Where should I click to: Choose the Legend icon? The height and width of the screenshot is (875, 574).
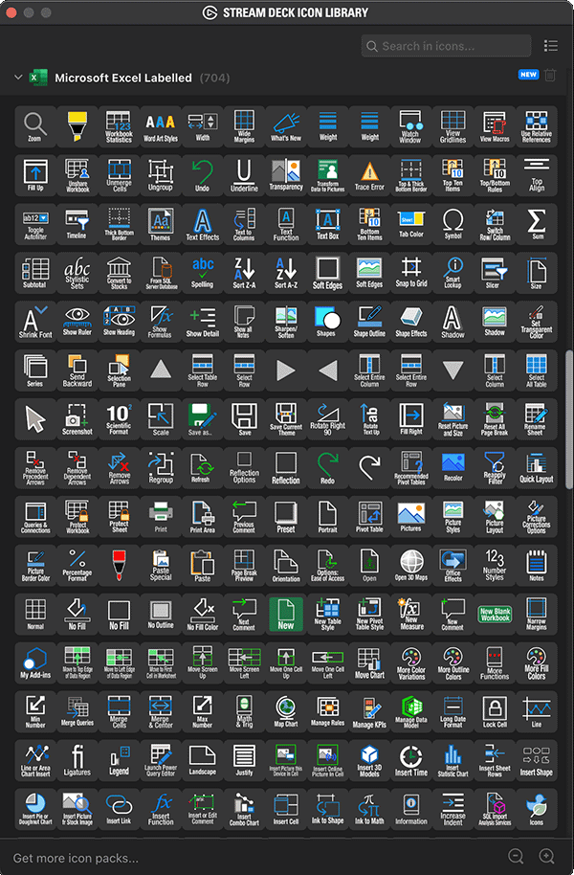pos(119,760)
